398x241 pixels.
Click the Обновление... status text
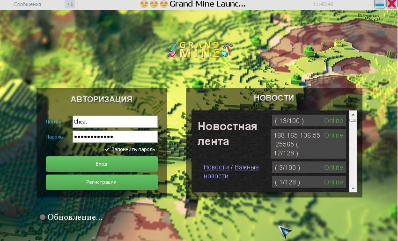(x=75, y=217)
